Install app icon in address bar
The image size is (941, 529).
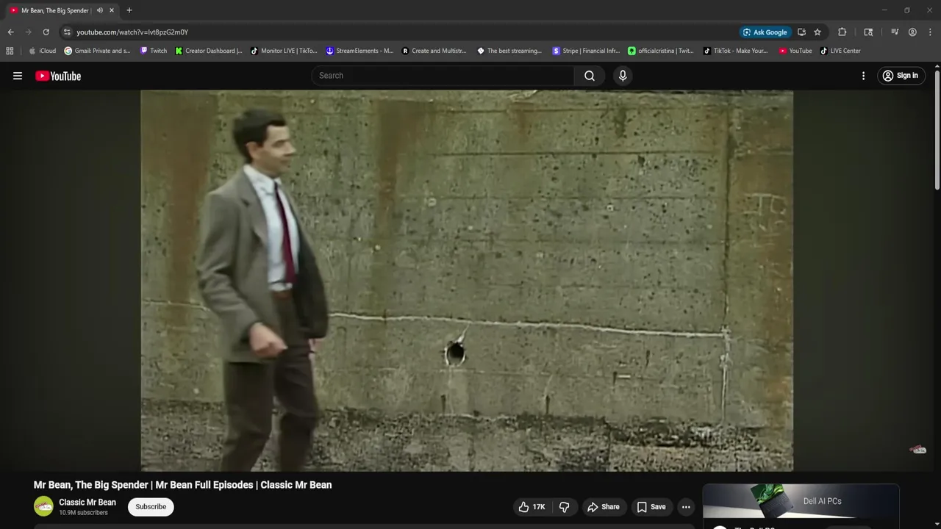click(x=801, y=32)
